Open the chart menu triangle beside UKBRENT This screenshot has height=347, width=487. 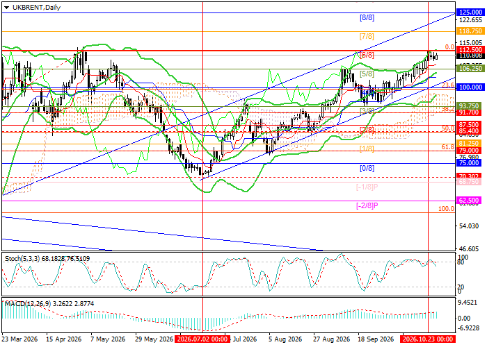tap(6, 8)
